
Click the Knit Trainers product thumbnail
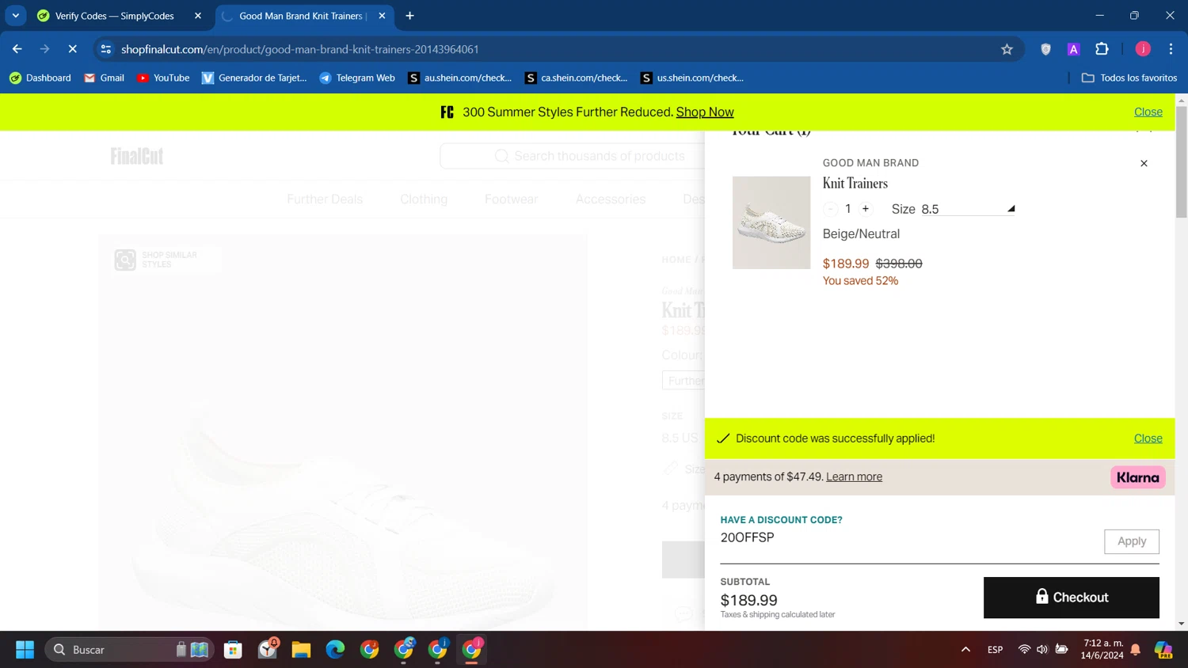(771, 222)
